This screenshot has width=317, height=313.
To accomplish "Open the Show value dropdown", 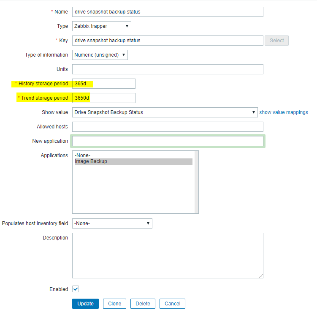I will [x=165, y=112].
